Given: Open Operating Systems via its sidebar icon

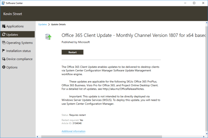Looking at the screenshot, I should 4,43.
